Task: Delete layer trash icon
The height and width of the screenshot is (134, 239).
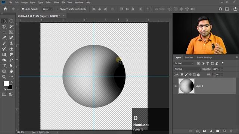Action: click(231, 131)
